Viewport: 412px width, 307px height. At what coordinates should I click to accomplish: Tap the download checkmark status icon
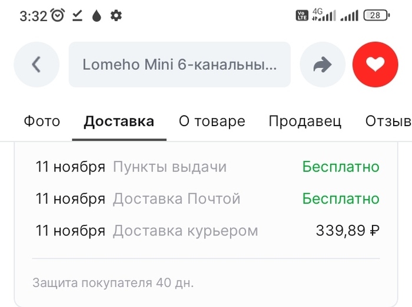[x=77, y=16]
